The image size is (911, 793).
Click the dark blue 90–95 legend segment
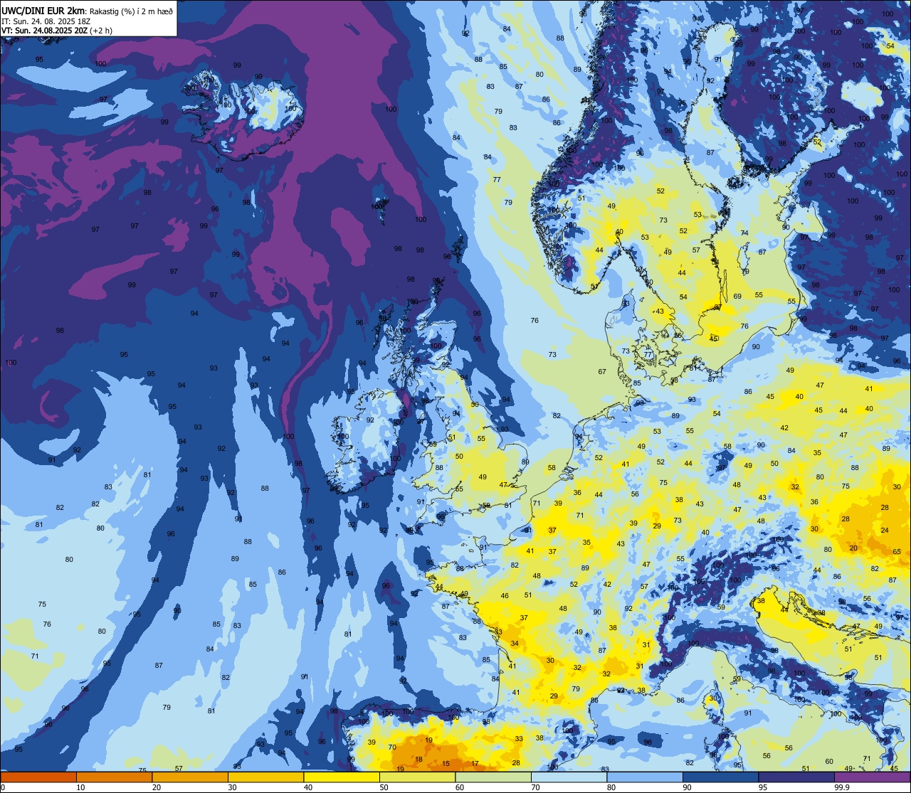(720, 777)
